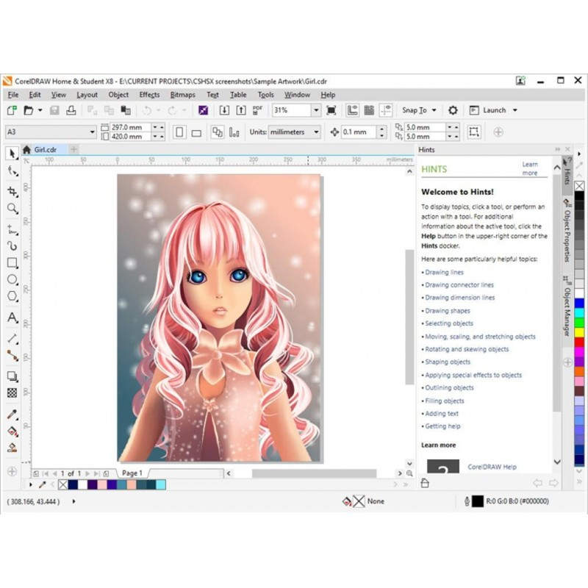588x588 pixels.
Task: Toggle landscape page orientation
Action: 196,132
